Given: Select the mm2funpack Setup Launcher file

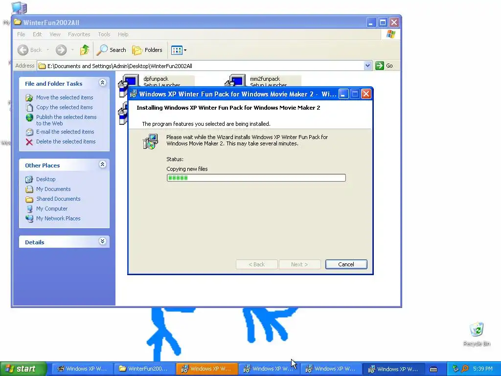Looking at the screenshot, I should (x=263, y=81).
